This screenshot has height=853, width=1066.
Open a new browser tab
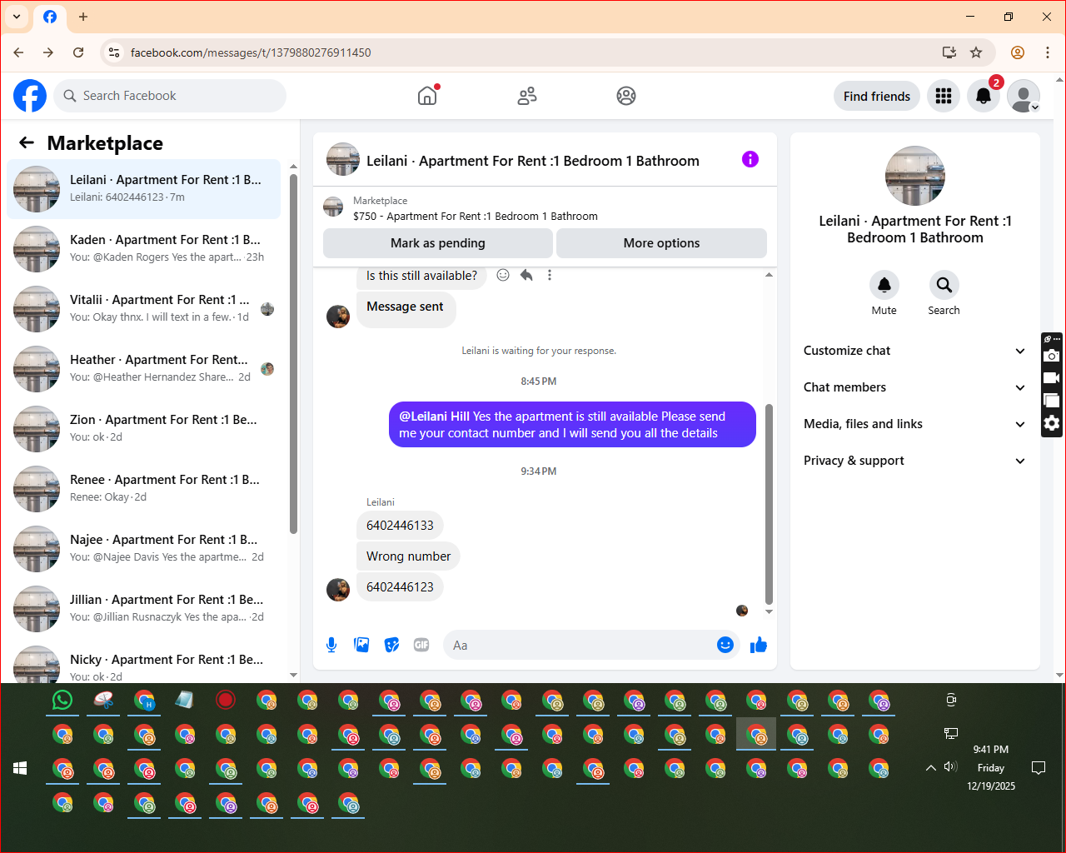click(x=83, y=17)
